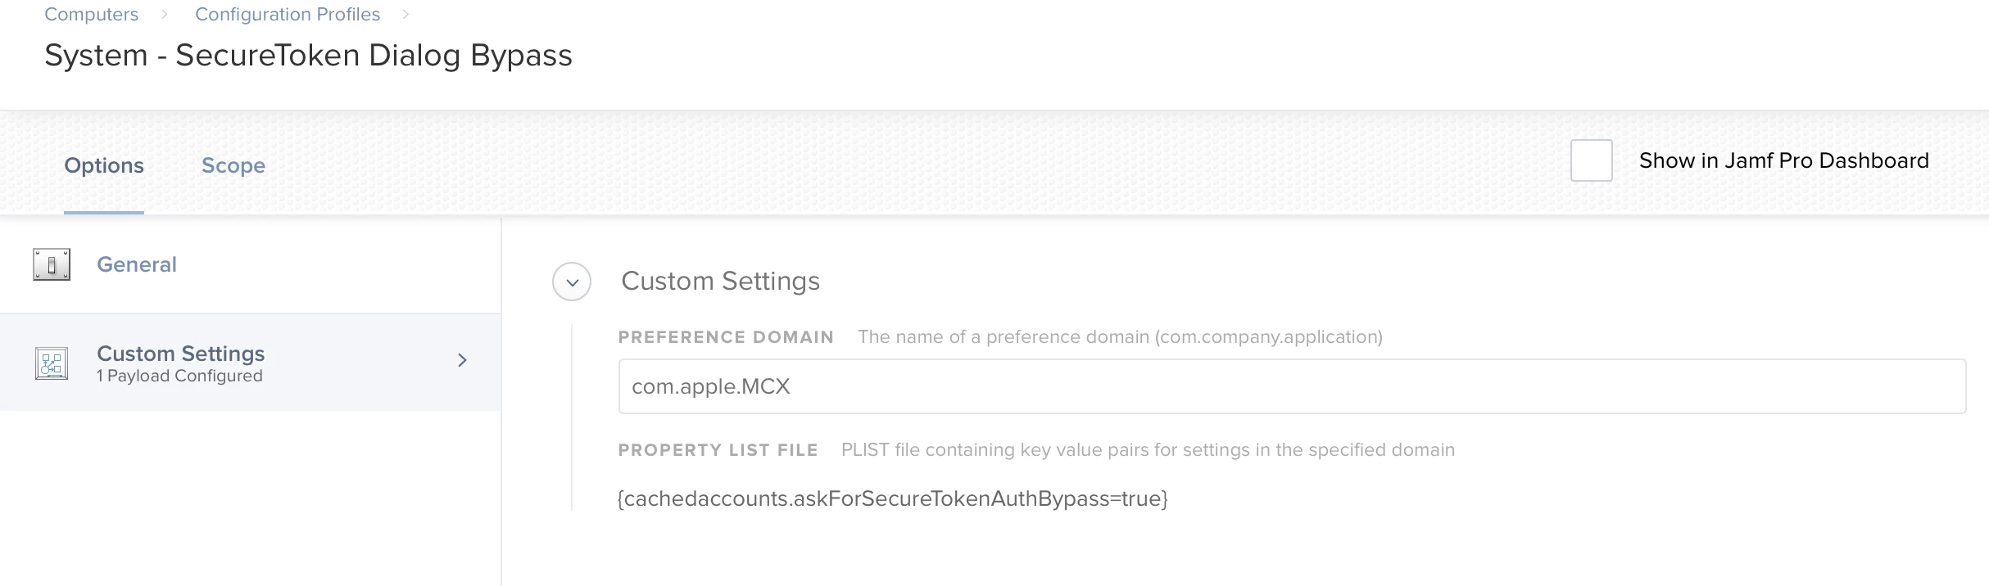Click the 1 Payload Configured subtitle
Viewport: 1989px width, 586px height.
(x=179, y=376)
